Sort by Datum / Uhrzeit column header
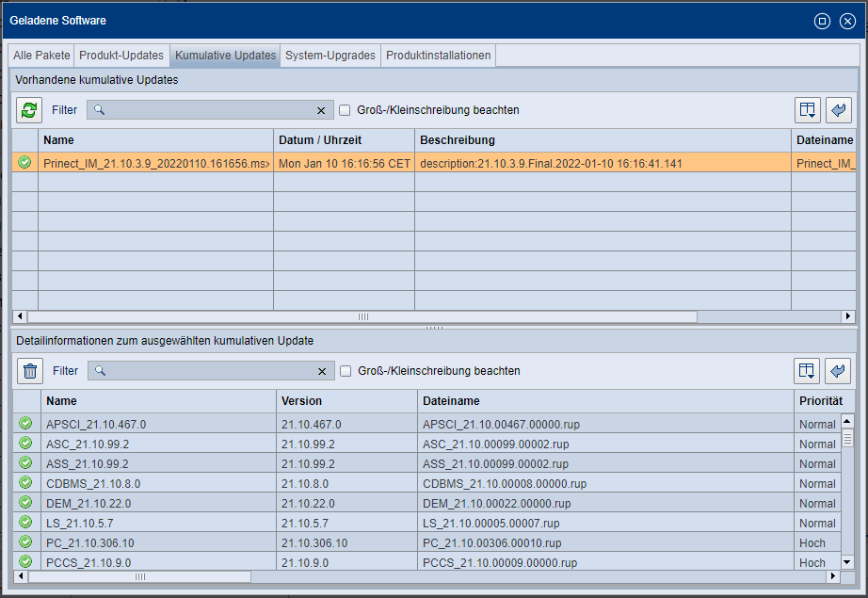Screen dimensions: 868x598 tap(344, 140)
